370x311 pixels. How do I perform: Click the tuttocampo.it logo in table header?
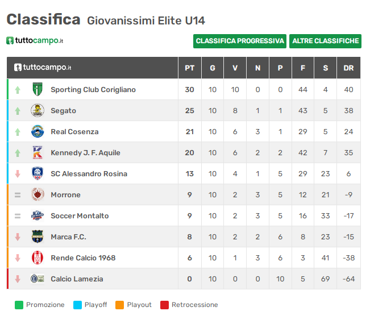(x=43, y=68)
